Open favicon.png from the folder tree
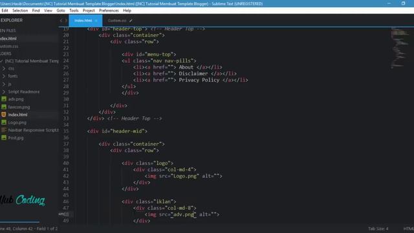The image size is (414, 233). point(19,107)
